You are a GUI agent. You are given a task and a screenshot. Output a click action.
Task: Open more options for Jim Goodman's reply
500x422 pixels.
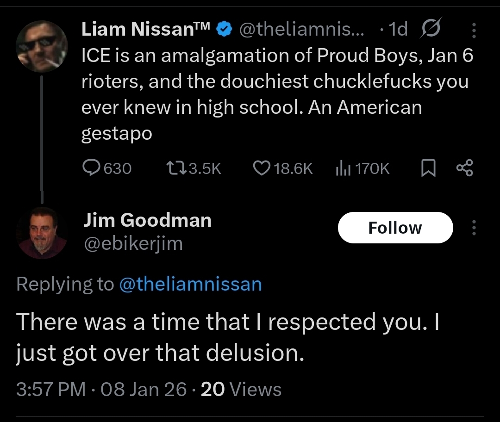point(474,228)
